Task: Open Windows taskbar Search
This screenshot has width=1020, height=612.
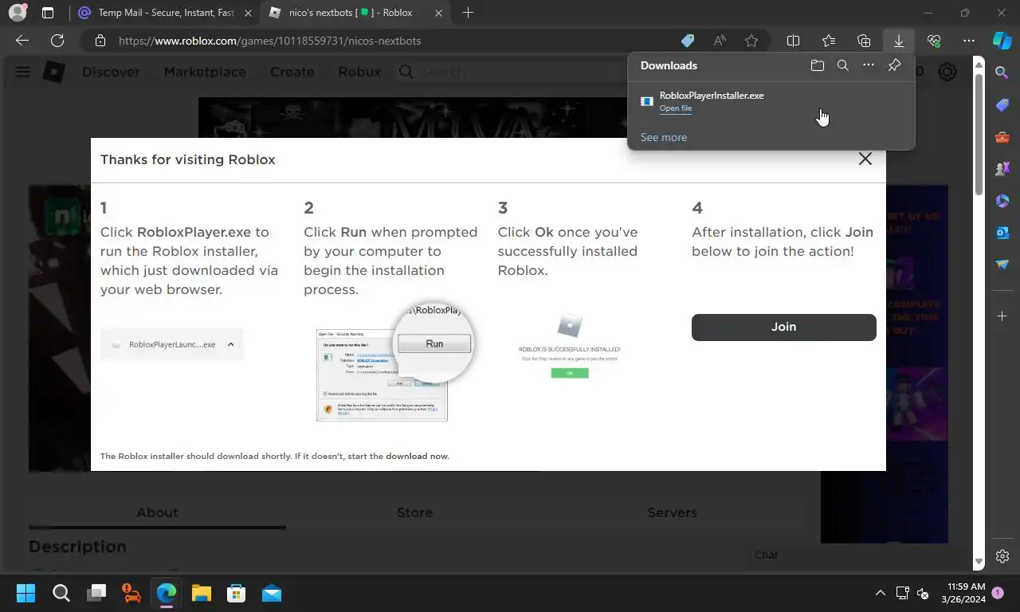Action: point(61,593)
